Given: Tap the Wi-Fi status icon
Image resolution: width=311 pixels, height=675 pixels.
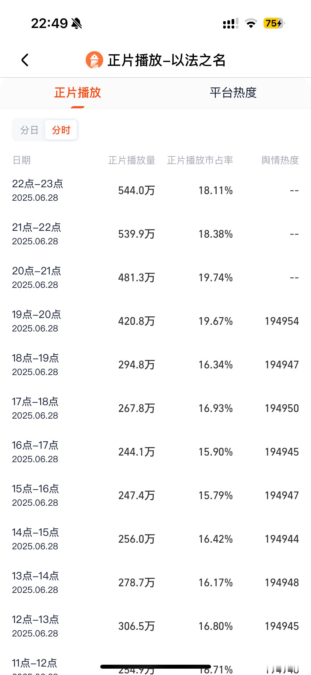Looking at the screenshot, I should (251, 24).
